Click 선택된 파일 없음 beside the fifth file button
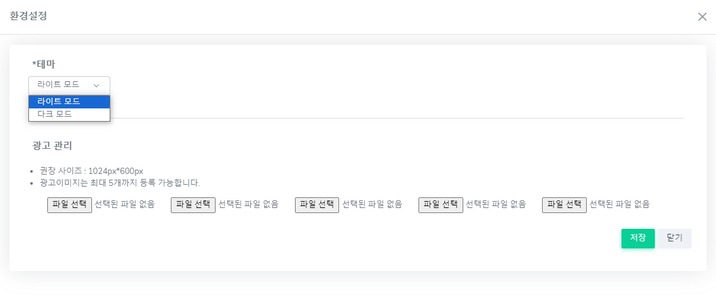Image resolution: width=716 pixels, height=295 pixels. pyautogui.click(x=619, y=204)
